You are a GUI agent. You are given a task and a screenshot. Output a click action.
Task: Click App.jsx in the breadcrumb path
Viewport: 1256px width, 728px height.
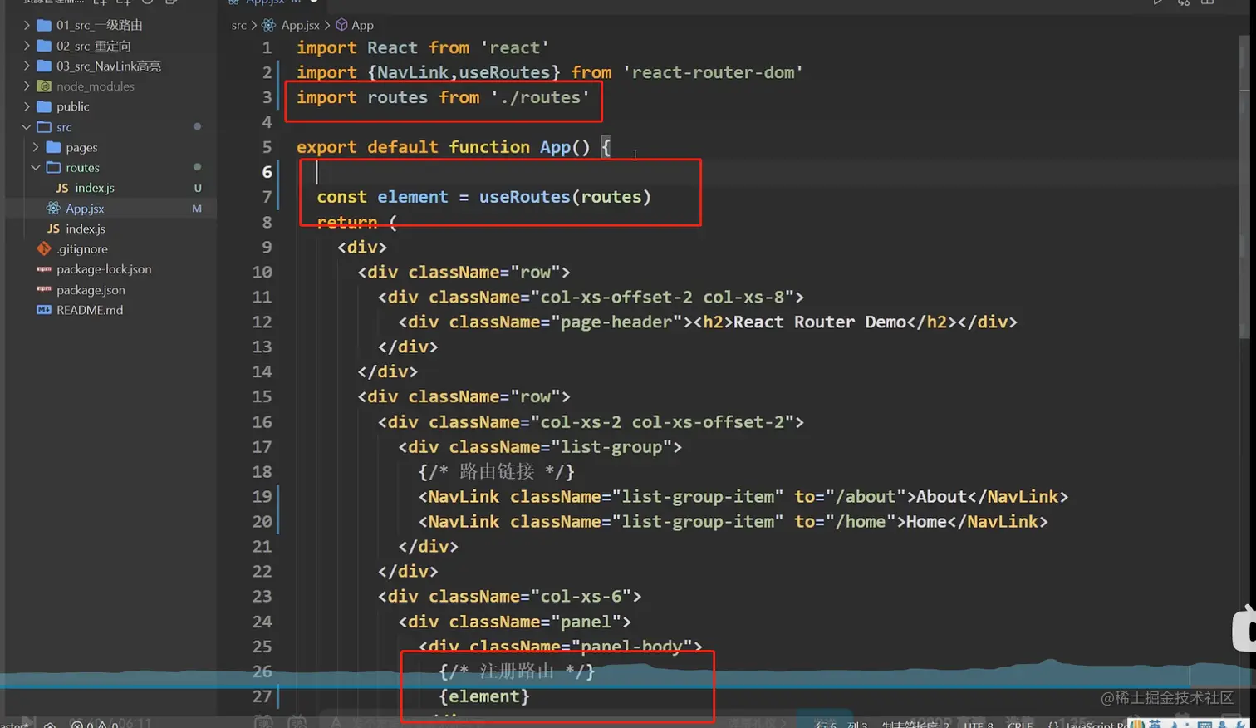coord(300,25)
